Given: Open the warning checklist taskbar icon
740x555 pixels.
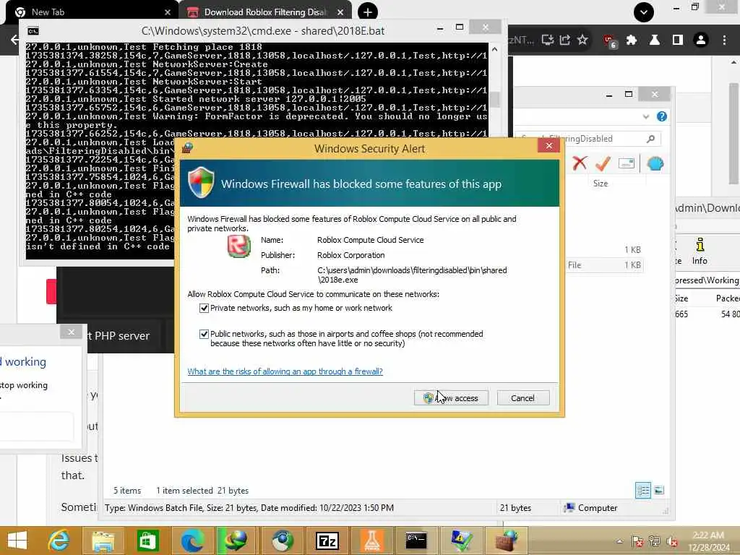Looking at the screenshot, I should pos(461,541).
